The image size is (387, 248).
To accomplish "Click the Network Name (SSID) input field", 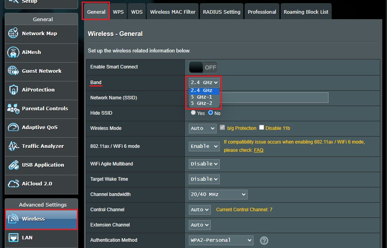I will pos(259,98).
